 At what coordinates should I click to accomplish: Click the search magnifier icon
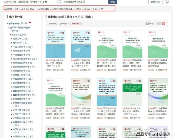(x=60, y=2)
